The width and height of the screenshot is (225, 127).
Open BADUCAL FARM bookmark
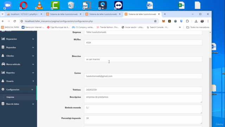coord(10,27)
